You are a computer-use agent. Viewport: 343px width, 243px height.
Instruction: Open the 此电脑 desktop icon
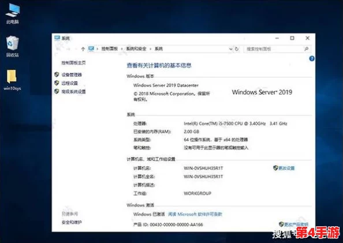[x=13, y=13]
